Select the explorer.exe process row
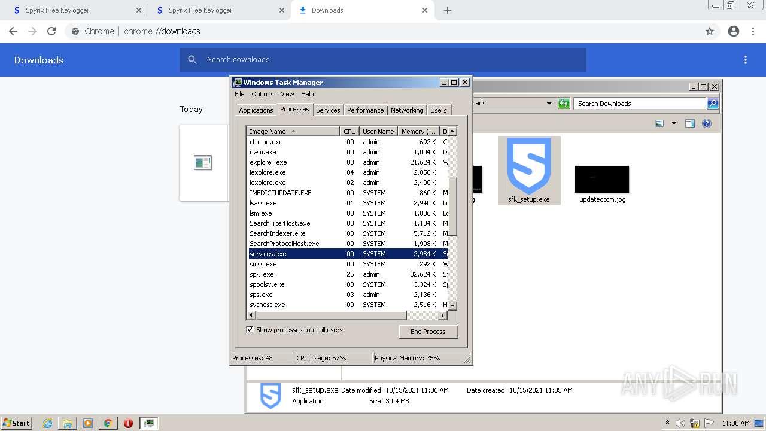The height and width of the screenshot is (431, 766). pyautogui.click(x=347, y=162)
